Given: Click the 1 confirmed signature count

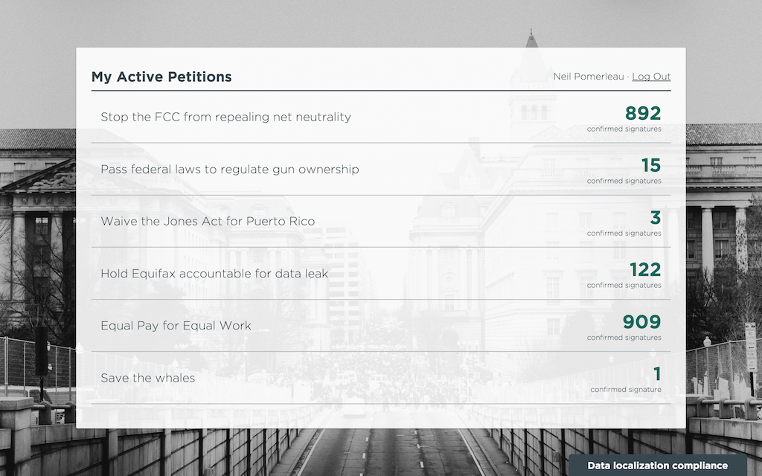Looking at the screenshot, I should pos(657,374).
